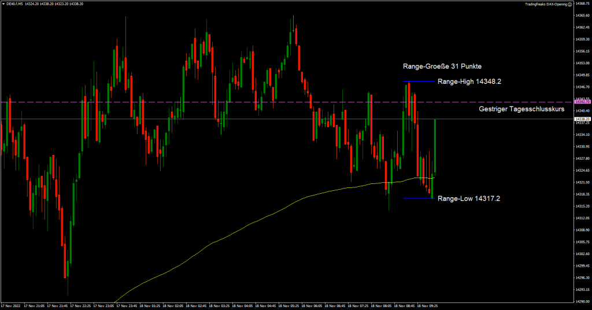Click the 14368.75 level on price scale
This screenshot has width=592, height=310.
tap(582, 3)
